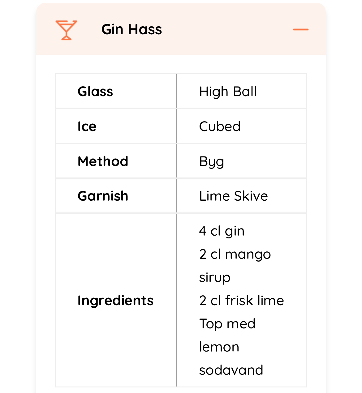Click the Byg method value
The image size is (362, 393).
point(212,162)
